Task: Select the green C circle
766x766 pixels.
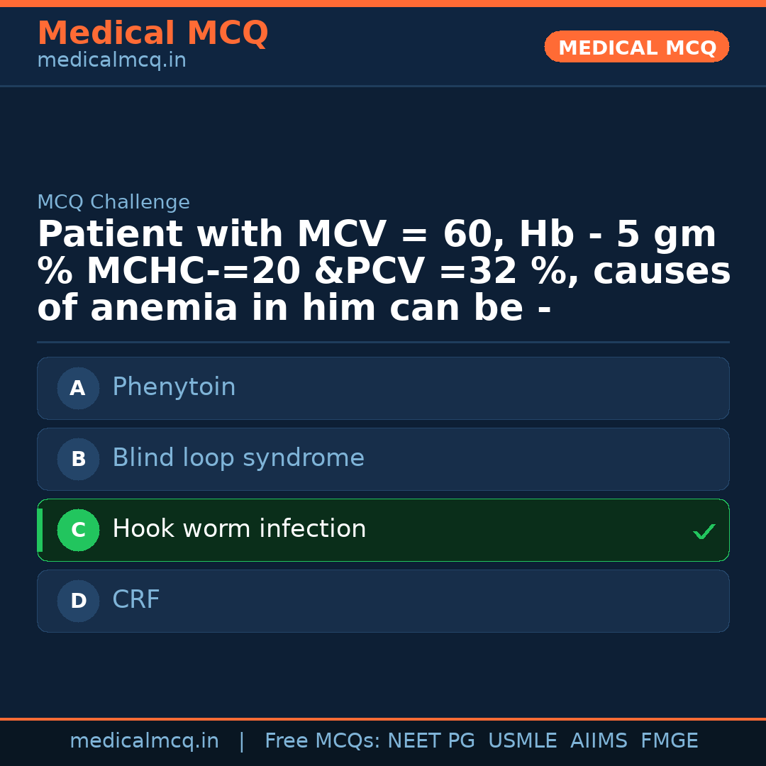Action: [x=78, y=530]
